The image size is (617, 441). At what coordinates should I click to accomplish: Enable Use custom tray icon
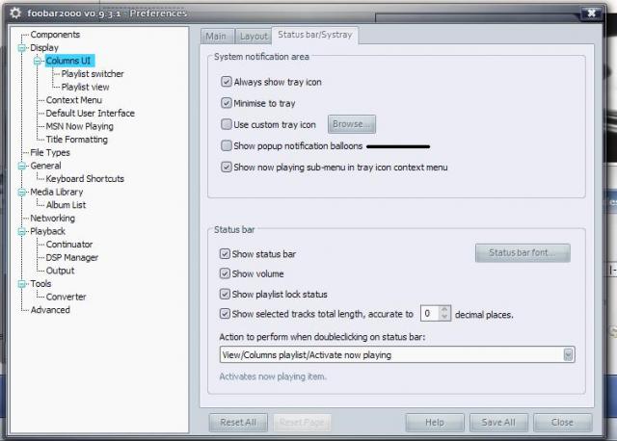click(227, 124)
